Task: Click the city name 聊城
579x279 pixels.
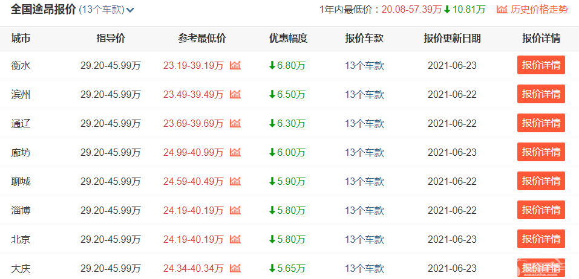Action: click(x=21, y=182)
